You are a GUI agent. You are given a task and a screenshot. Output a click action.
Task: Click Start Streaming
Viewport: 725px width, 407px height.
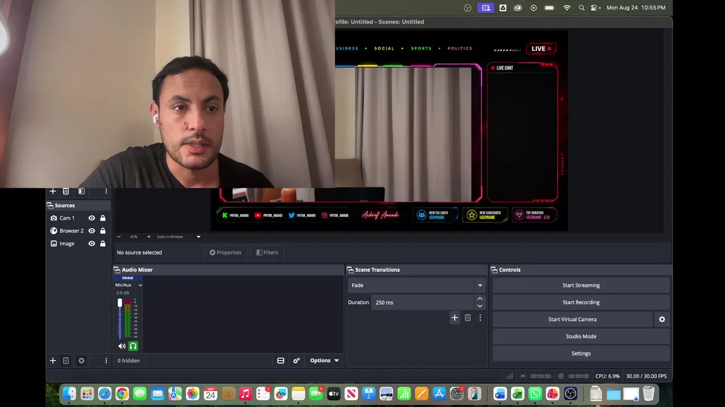581,285
